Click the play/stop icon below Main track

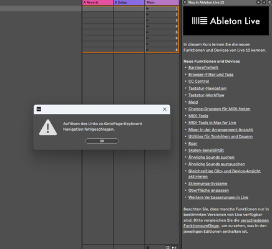click(x=174, y=247)
